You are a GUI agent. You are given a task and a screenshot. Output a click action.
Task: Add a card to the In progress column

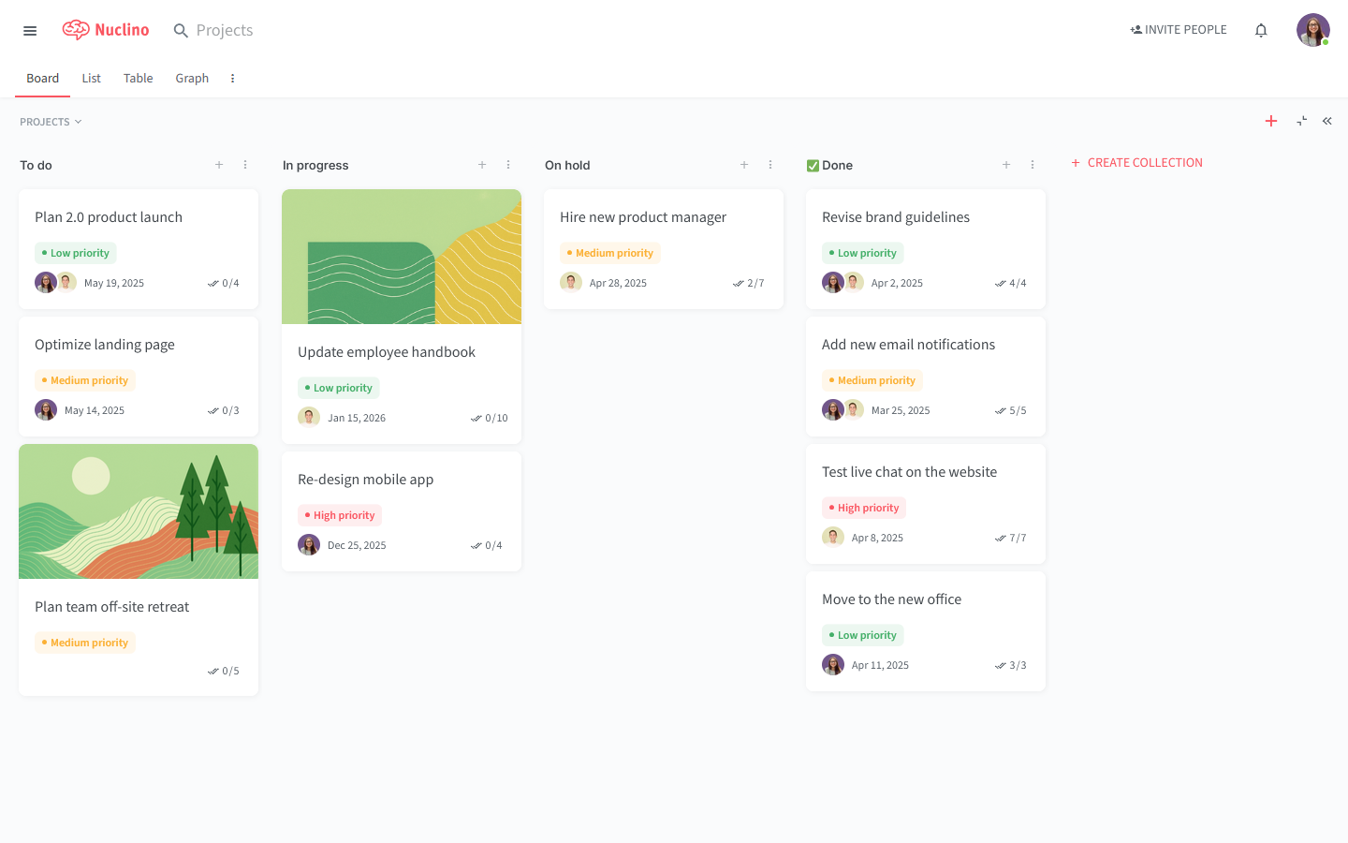coord(482,165)
